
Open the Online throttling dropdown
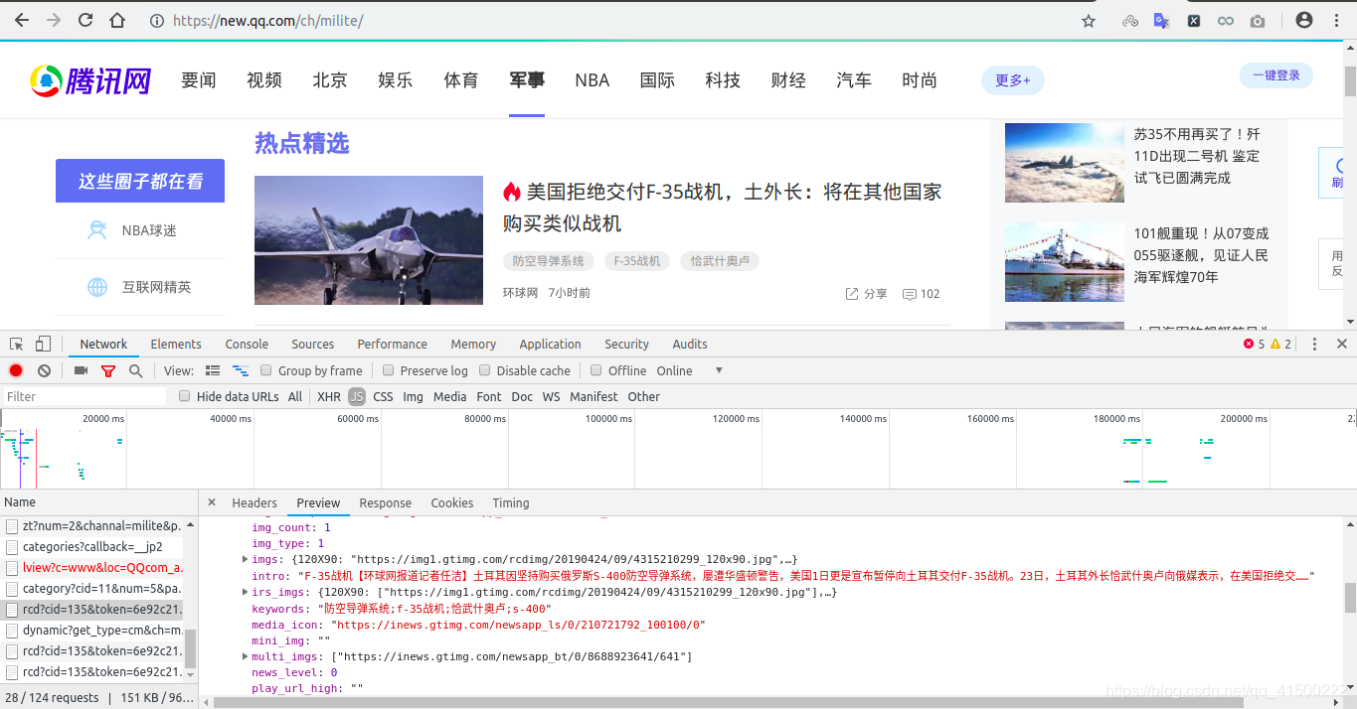[690, 370]
